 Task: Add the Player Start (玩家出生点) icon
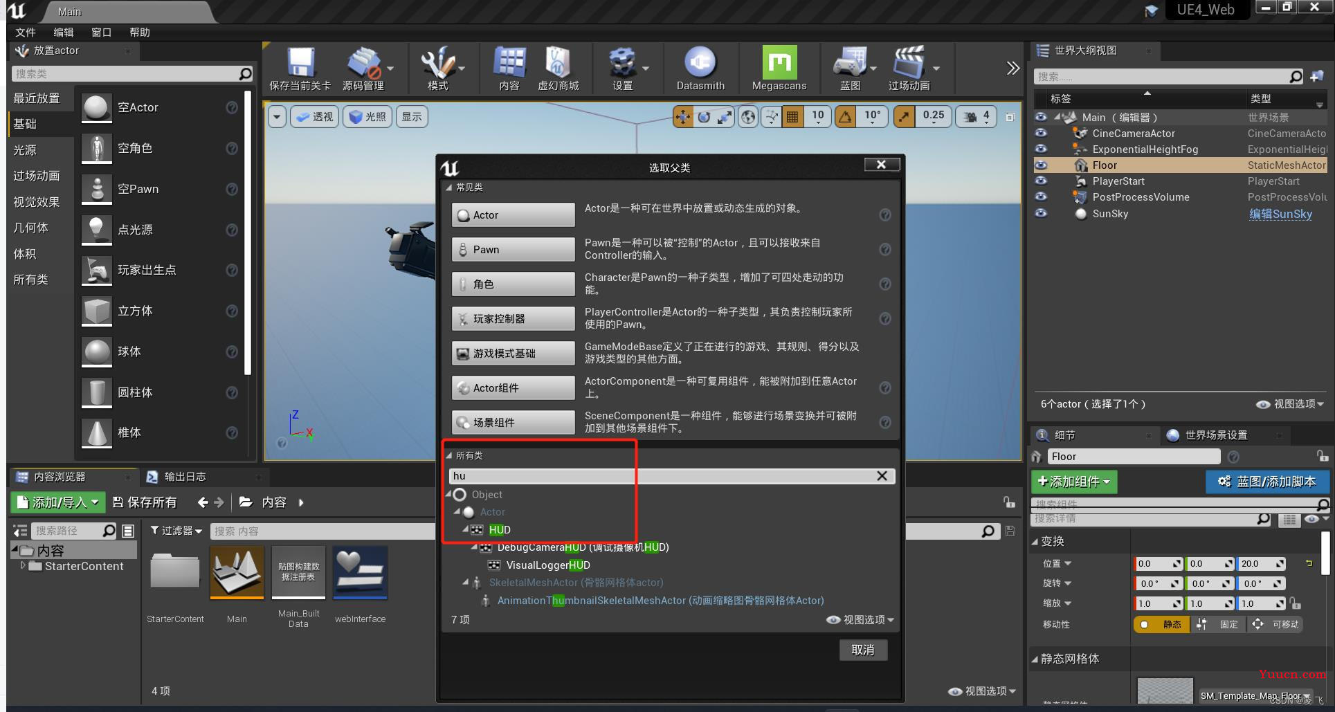coord(96,270)
